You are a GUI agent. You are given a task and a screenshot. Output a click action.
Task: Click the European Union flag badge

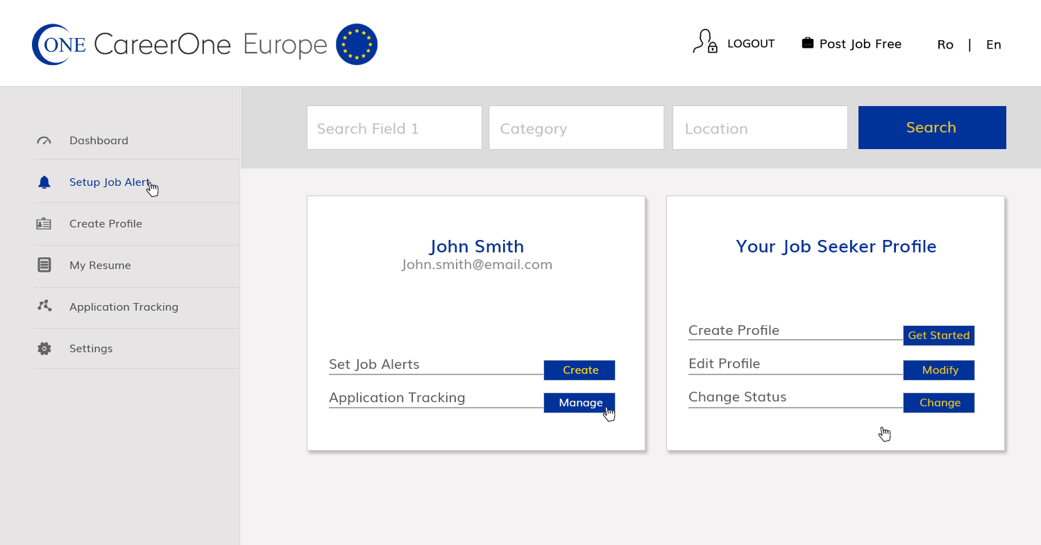[357, 44]
